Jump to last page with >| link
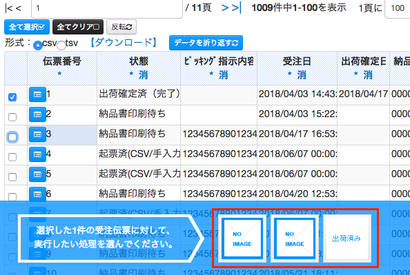Screen dimensions: 410x275 tap(236, 8)
